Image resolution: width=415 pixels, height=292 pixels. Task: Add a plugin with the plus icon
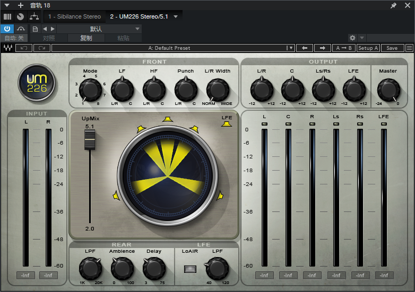coord(21,5)
